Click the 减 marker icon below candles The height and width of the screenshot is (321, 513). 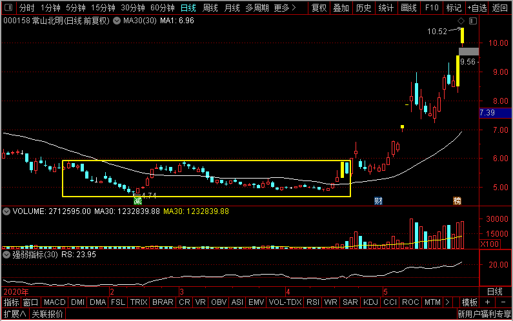pos(137,201)
